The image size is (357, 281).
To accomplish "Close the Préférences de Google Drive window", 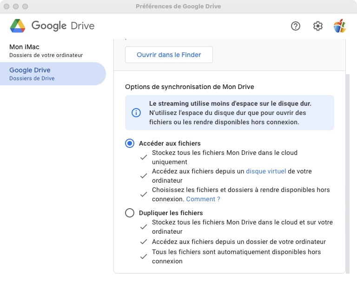I will (x=7, y=6).
